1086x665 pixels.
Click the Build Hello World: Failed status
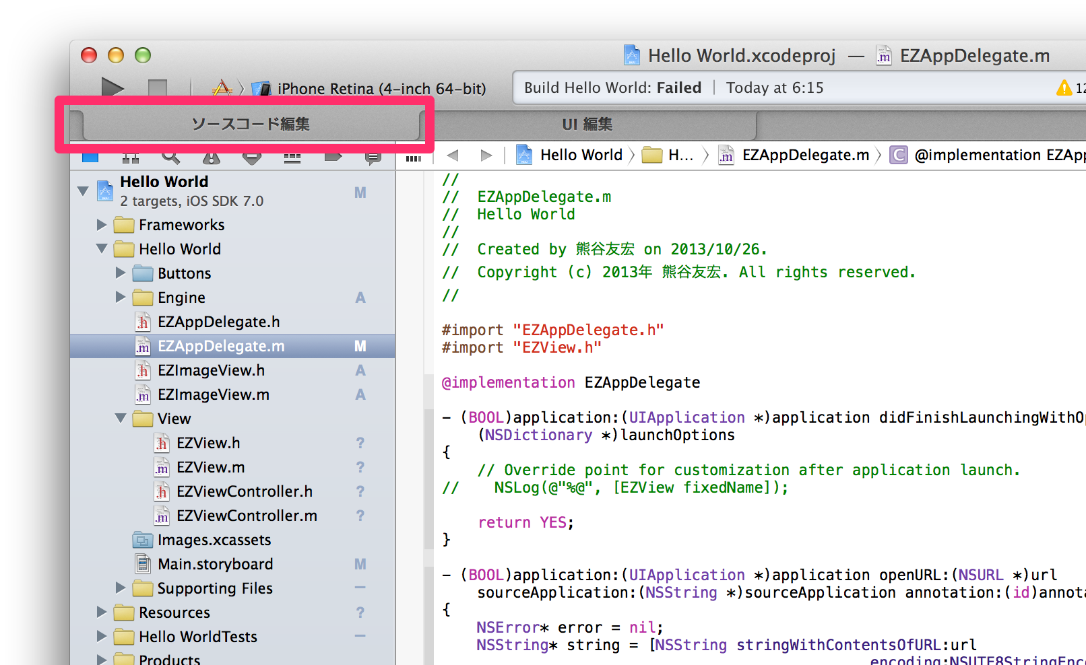point(613,88)
